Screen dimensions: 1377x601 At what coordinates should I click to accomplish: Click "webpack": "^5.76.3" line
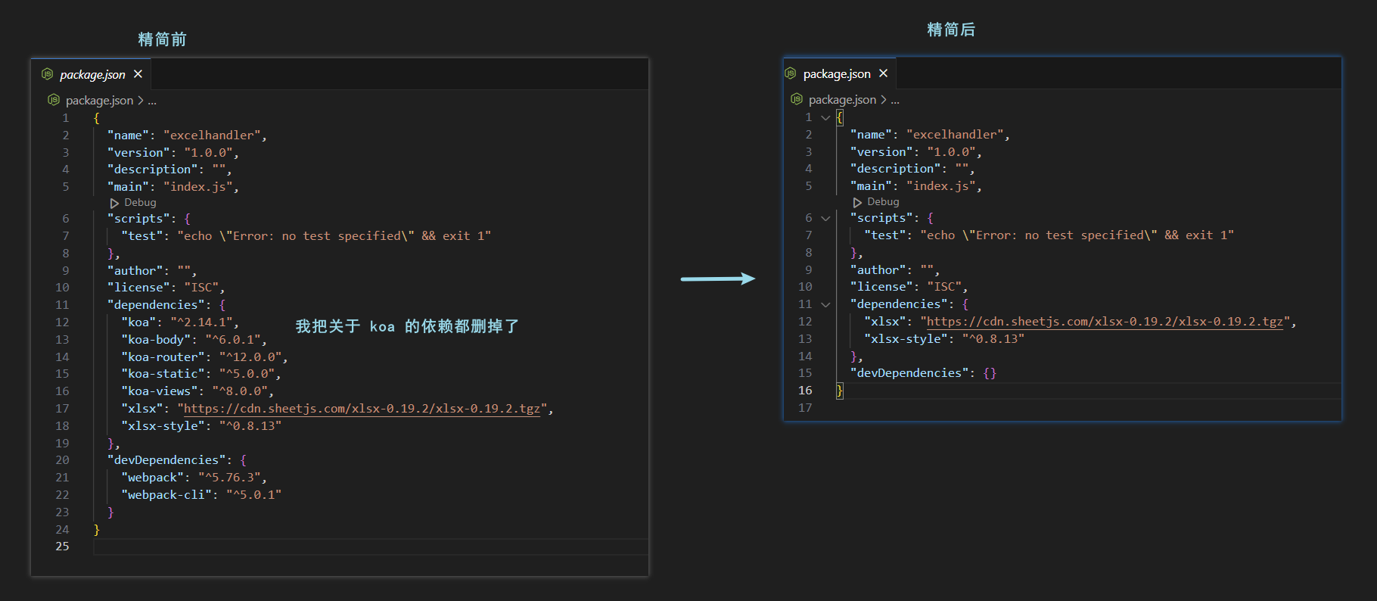click(194, 478)
